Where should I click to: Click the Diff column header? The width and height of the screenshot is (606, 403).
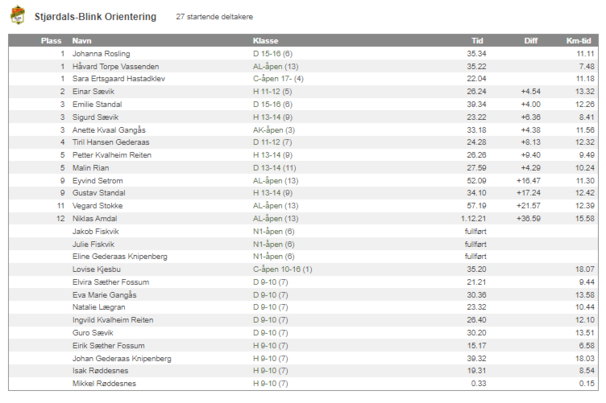tap(531, 40)
